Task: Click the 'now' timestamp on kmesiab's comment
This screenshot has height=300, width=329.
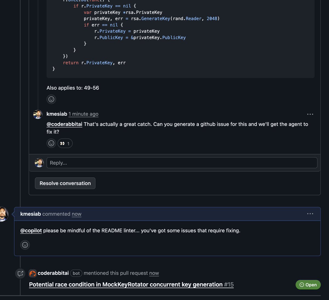Action: pyautogui.click(x=76, y=214)
